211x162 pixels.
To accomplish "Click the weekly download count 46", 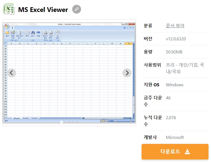I will tap(168, 98).
